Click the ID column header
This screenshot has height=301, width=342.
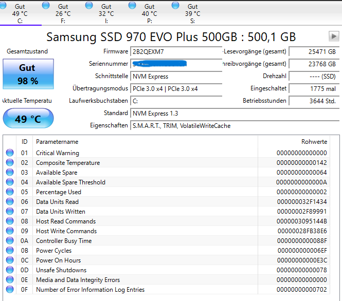coord(25,142)
